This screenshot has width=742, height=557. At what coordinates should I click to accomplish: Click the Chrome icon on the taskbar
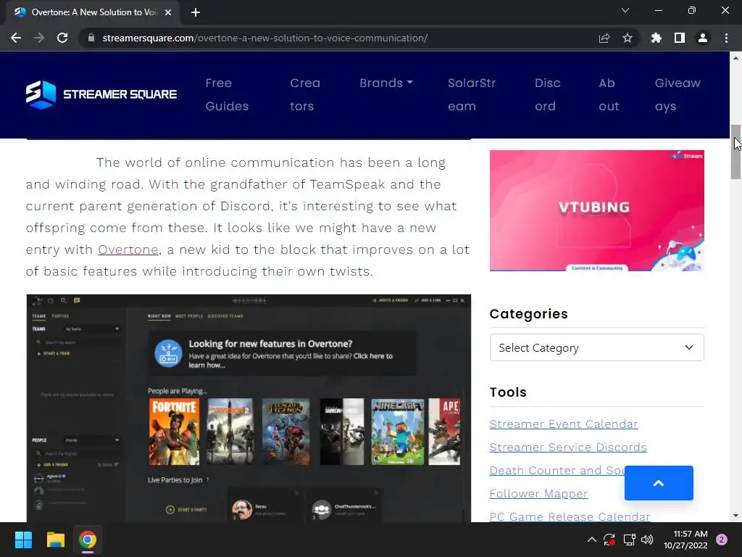click(x=88, y=540)
